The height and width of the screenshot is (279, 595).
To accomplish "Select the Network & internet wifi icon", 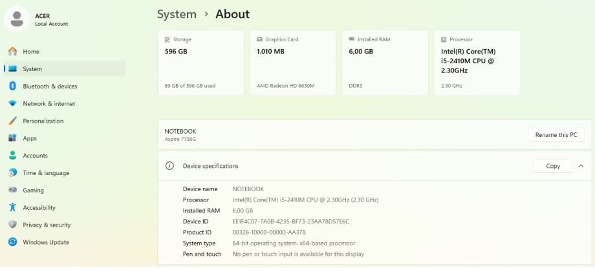I will (12, 103).
